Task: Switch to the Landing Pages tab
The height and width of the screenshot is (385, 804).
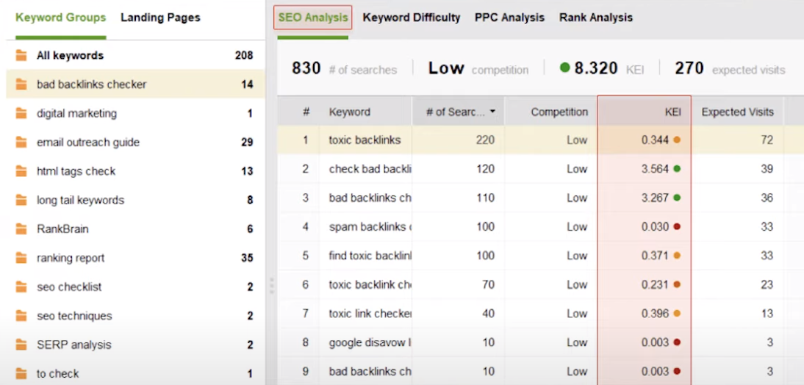Action: (160, 18)
